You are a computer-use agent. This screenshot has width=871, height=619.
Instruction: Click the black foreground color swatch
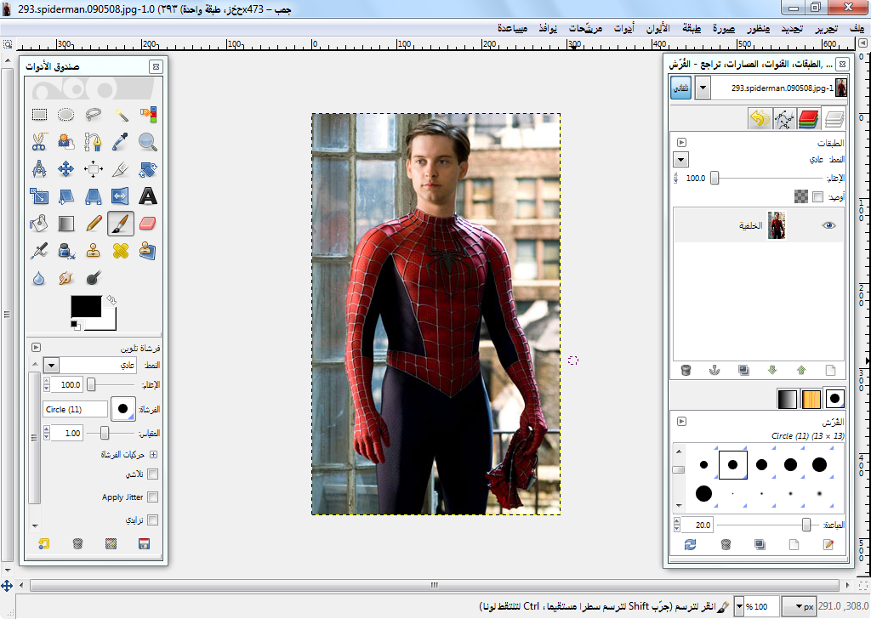pyautogui.click(x=86, y=306)
